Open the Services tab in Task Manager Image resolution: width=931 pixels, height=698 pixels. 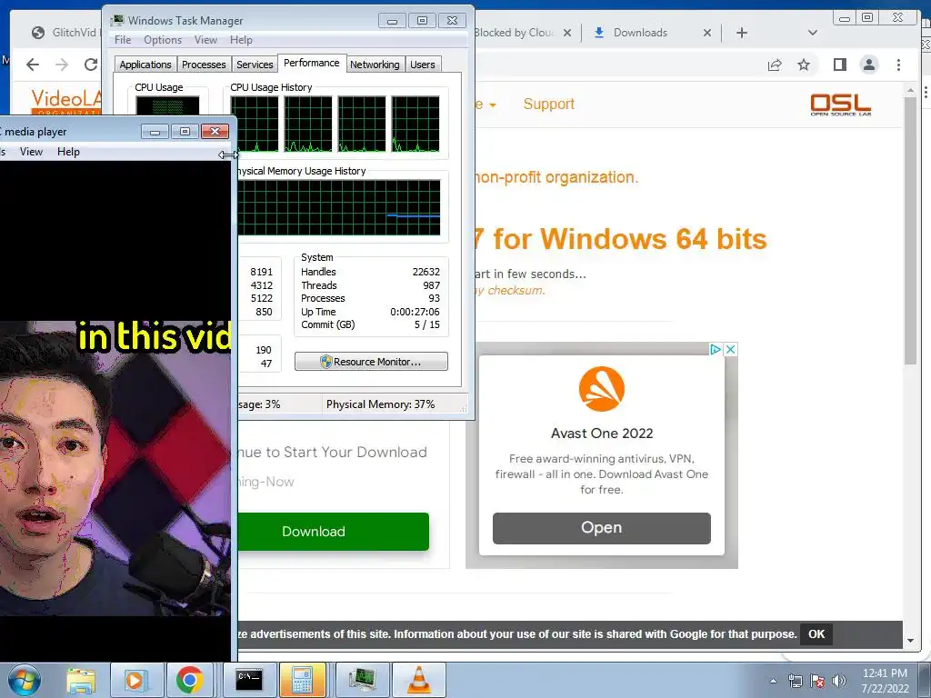pyautogui.click(x=255, y=65)
